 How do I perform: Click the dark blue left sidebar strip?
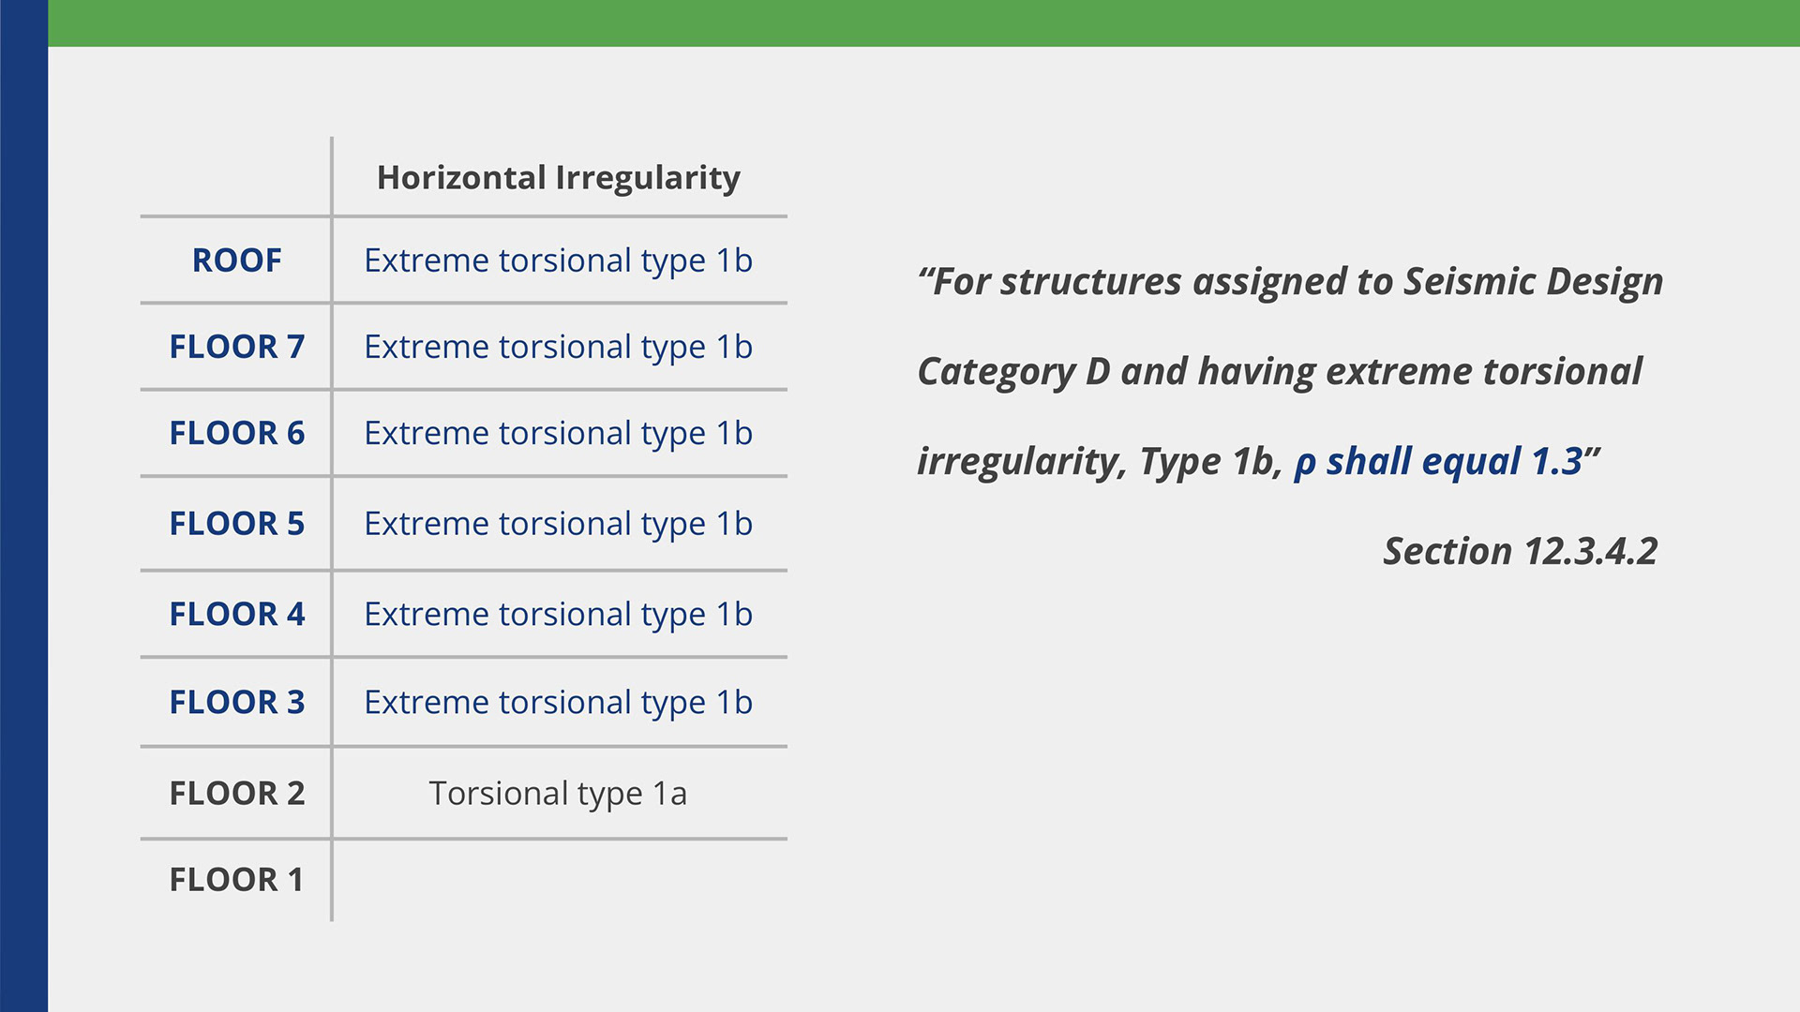[23, 506]
